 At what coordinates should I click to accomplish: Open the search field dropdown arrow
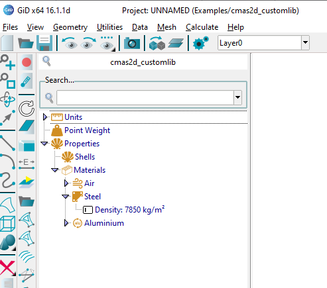[237, 97]
